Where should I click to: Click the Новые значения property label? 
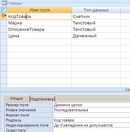(x=29, y=110)
